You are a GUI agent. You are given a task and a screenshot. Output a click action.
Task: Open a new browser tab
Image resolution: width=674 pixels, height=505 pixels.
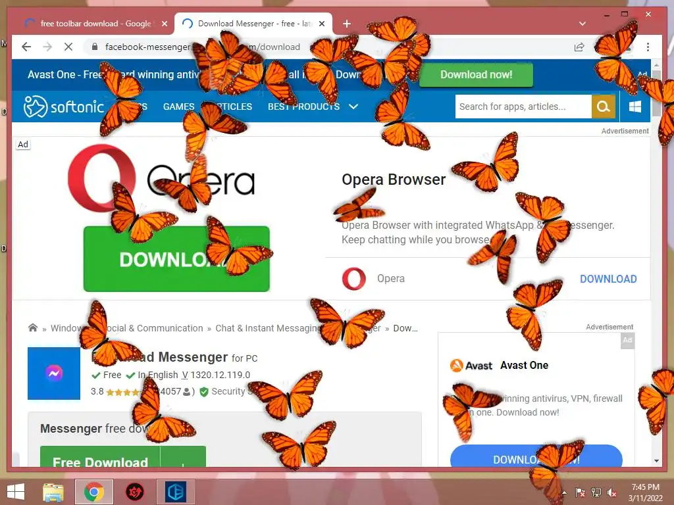tap(347, 24)
